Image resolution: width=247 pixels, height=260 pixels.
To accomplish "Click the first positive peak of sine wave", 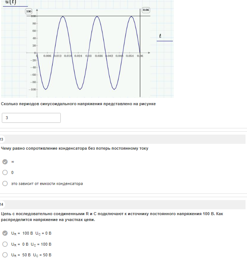I will (x=63, y=16).
